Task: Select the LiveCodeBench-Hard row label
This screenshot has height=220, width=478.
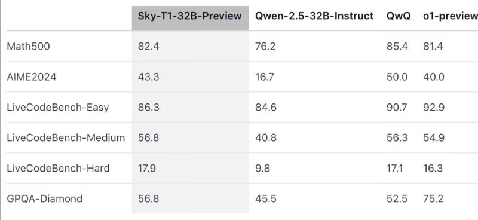Action: point(58,169)
